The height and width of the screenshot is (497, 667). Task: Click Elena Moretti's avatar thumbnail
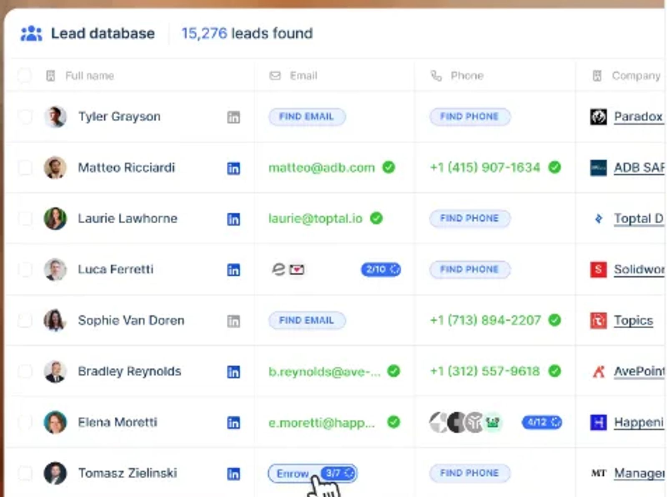point(55,422)
